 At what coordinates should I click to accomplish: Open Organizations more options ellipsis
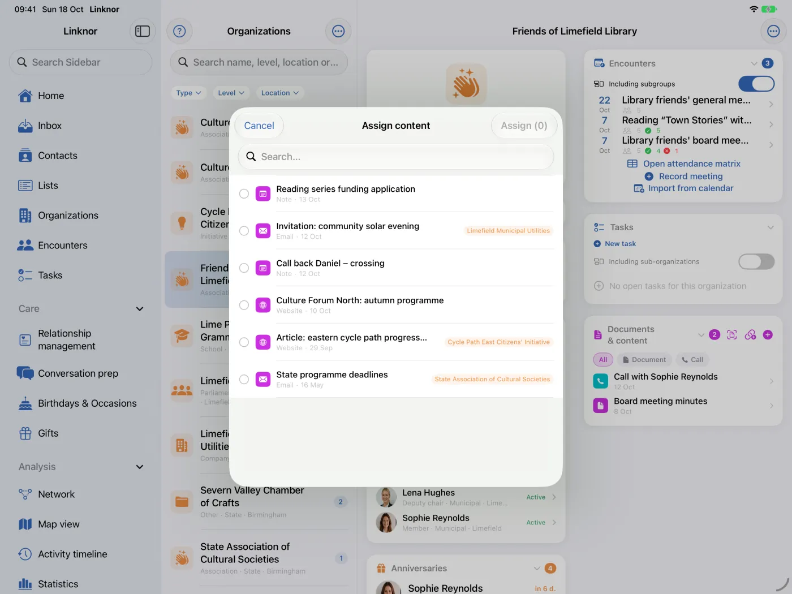338,31
